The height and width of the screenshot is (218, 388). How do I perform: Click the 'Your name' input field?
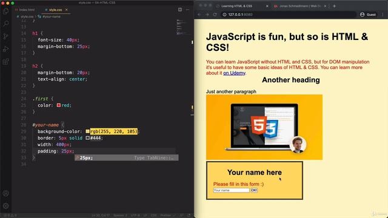(232, 190)
